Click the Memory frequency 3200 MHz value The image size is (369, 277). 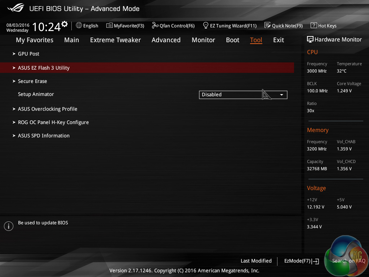click(317, 149)
